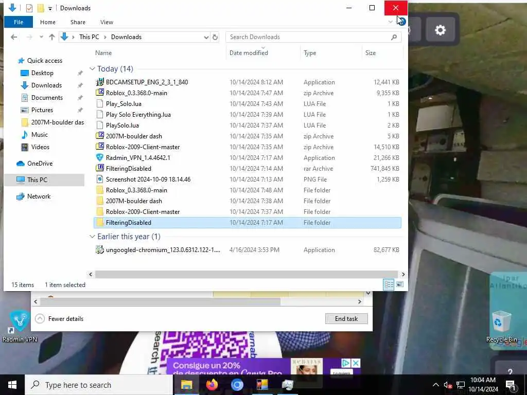Select the Radmin_VPN_1.4.4642.1 installer icon
This screenshot has width=527, height=395.
[100, 157]
